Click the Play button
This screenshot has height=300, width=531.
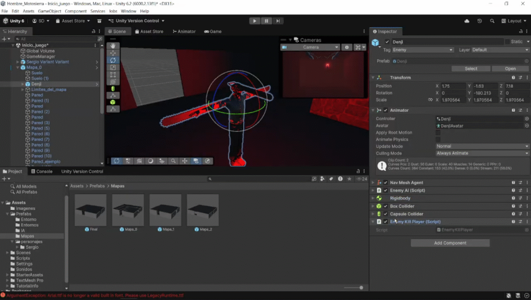click(x=254, y=21)
